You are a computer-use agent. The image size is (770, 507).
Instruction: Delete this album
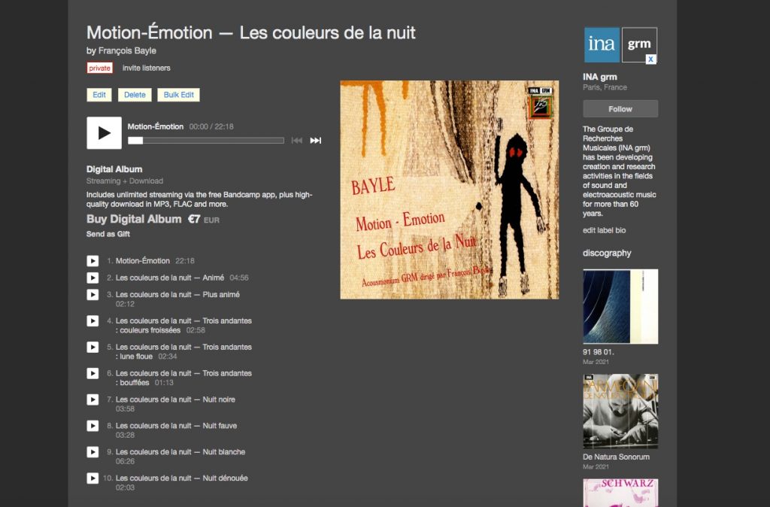click(x=135, y=95)
